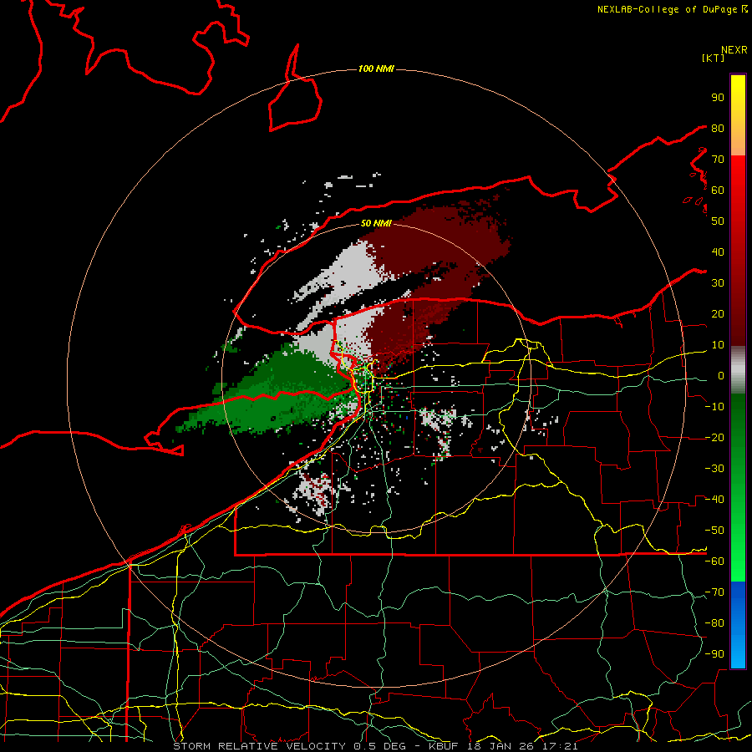Click the -40 value on the velocity scale
This screenshot has height=752, width=752.
click(x=714, y=500)
